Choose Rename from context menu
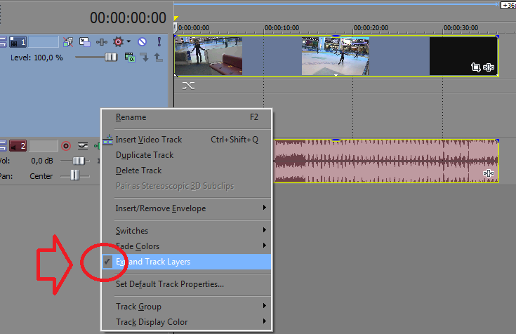Image resolution: width=516 pixels, height=334 pixels. coord(187,117)
